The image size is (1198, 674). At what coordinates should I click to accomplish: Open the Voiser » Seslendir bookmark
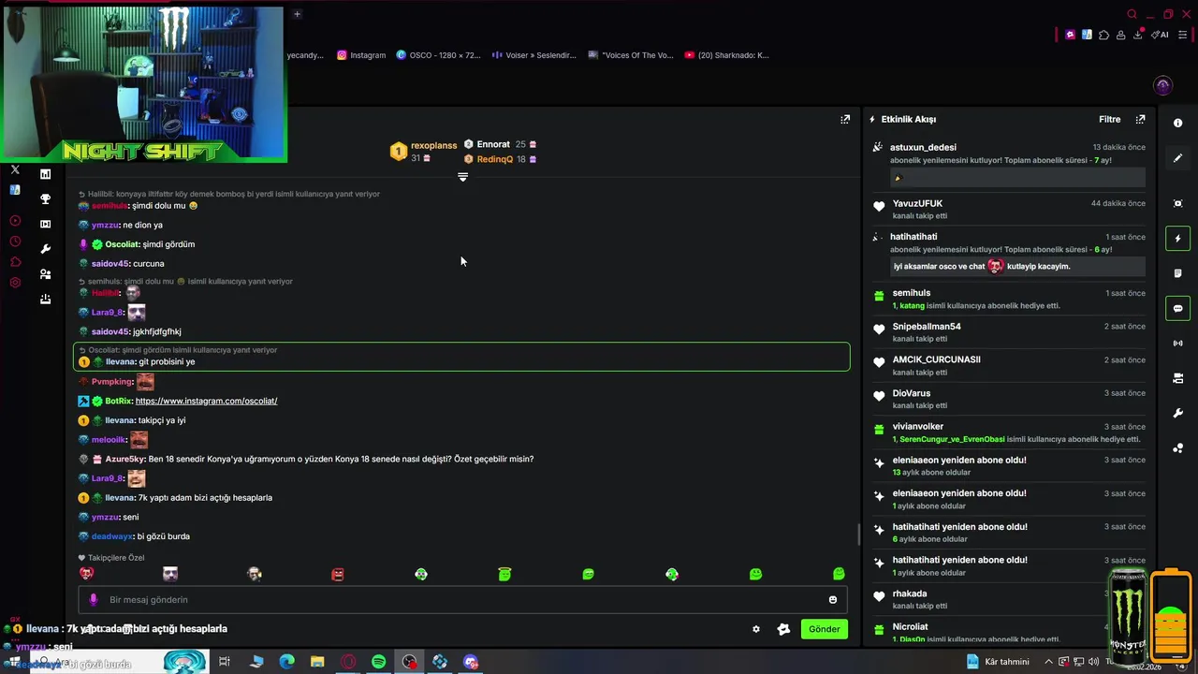[x=534, y=55]
